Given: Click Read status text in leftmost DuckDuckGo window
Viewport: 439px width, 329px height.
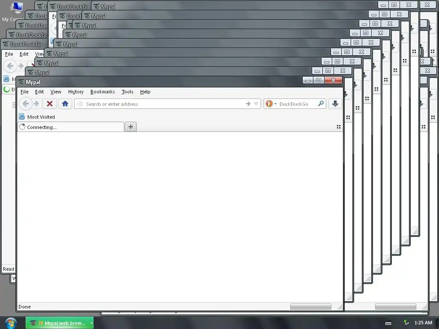Looking at the screenshot, I should point(9,269).
